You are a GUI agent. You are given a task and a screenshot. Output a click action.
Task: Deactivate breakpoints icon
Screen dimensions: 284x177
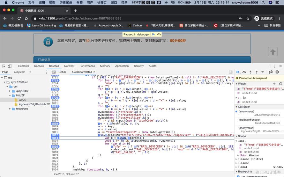271,72
